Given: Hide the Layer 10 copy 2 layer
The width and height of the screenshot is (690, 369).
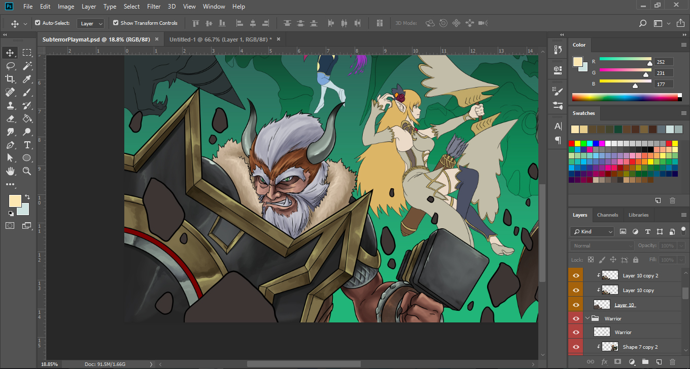Looking at the screenshot, I should [575, 276].
